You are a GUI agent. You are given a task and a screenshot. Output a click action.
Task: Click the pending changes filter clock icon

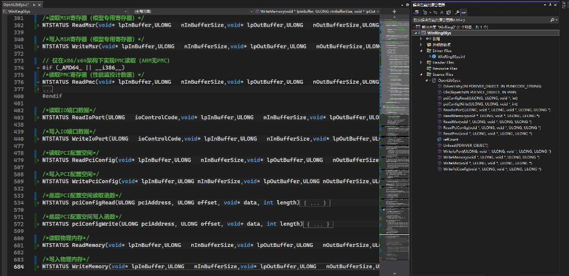(x=425, y=12)
